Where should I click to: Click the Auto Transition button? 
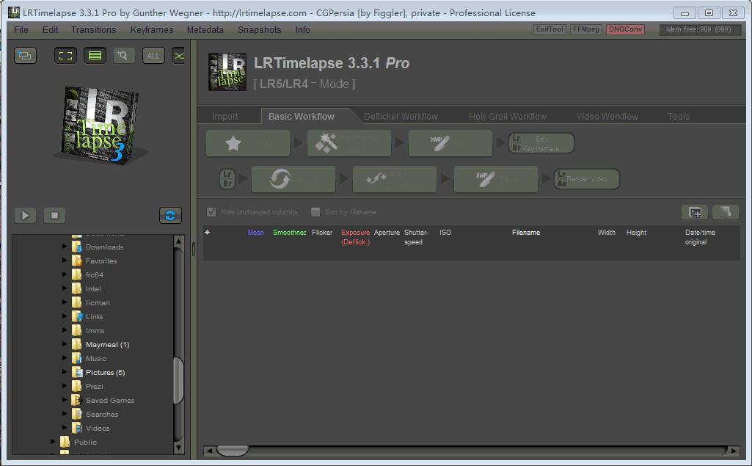[395, 179]
